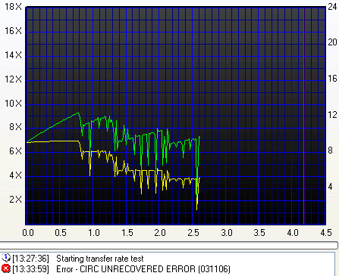Click the red error icon in the log
The width and height of the screenshot is (339, 276).
[x=5, y=269]
